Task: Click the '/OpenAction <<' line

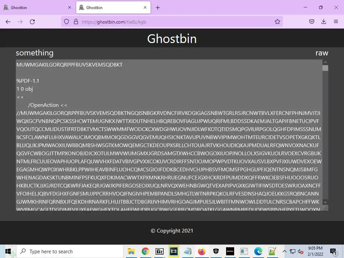Action: 48,105
